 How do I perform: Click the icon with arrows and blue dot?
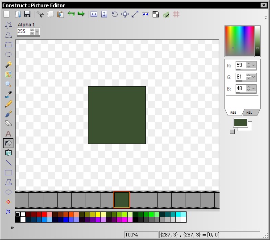click(x=145, y=14)
